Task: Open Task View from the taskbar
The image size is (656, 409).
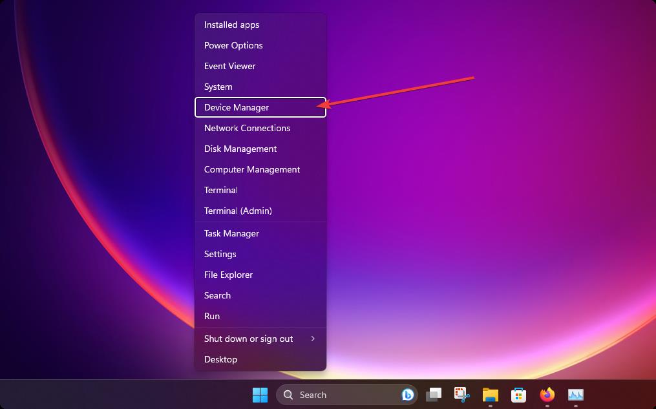Action: tap(434, 394)
